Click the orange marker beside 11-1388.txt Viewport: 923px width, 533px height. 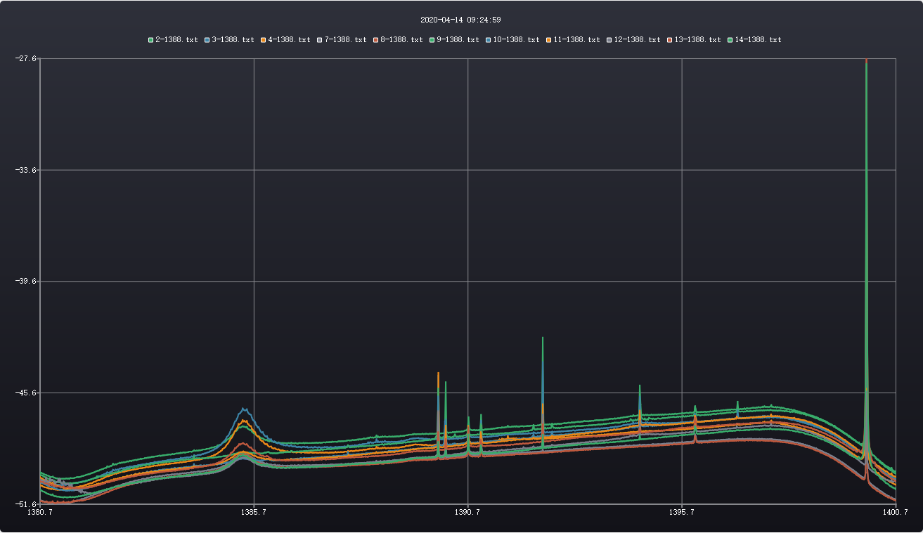pyautogui.click(x=549, y=40)
